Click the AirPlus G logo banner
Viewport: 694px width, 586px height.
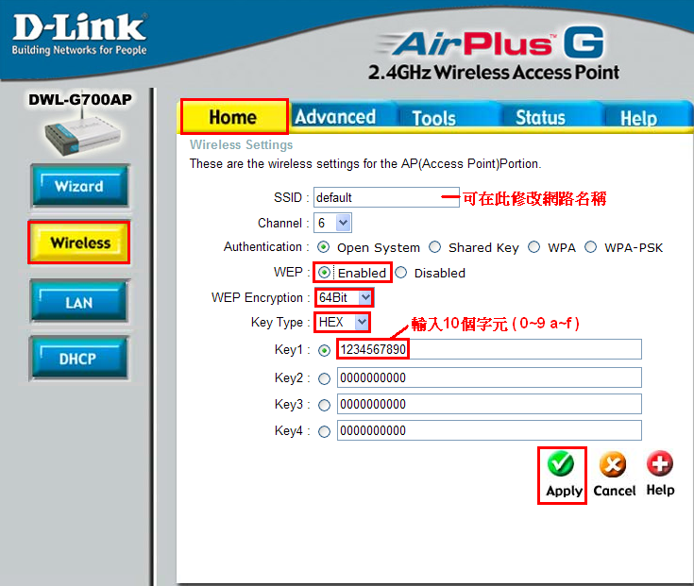point(493,43)
